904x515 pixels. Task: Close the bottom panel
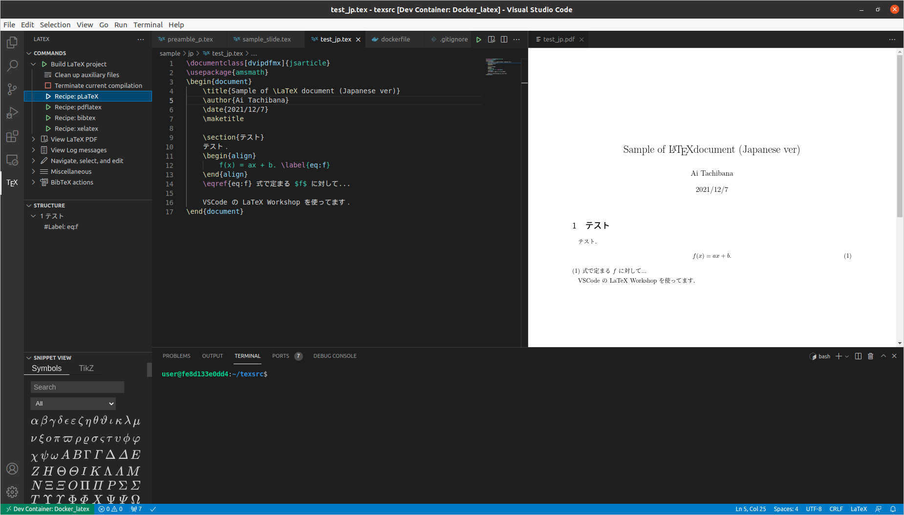894,356
